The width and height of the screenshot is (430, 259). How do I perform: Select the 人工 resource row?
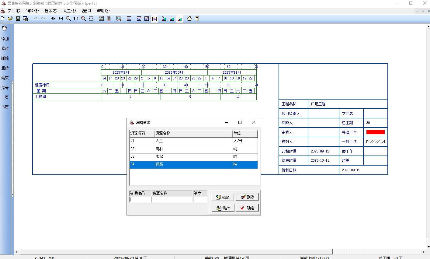click(194, 142)
